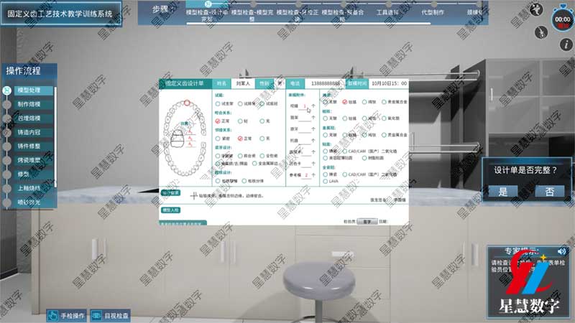Click 否 for design sheet incomplete
The image size is (575, 323).
click(x=549, y=191)
